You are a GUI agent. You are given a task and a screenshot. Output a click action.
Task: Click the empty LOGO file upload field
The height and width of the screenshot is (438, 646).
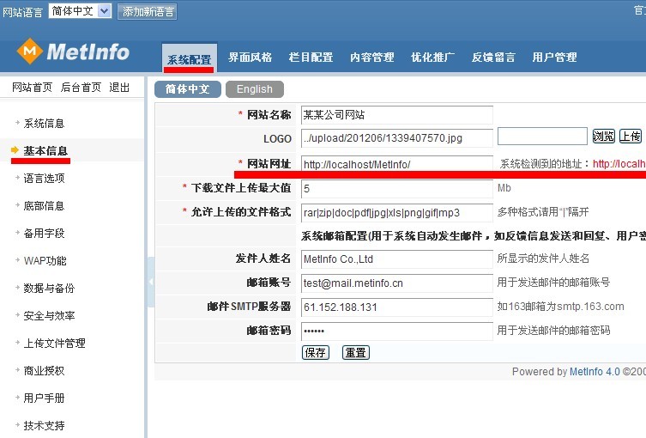pyautogui.click(x=542, y=136)
